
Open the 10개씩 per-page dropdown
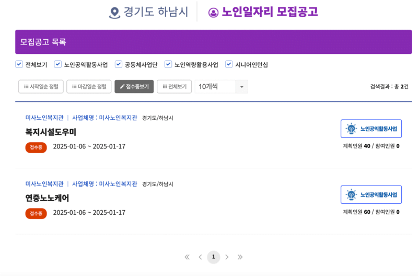point(221,87)
